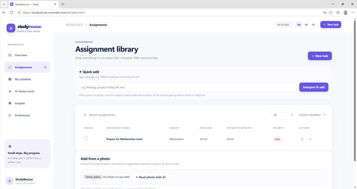Open a new browser tab
The width and height of the screenshot is (357, 189).
pos(62,4)
